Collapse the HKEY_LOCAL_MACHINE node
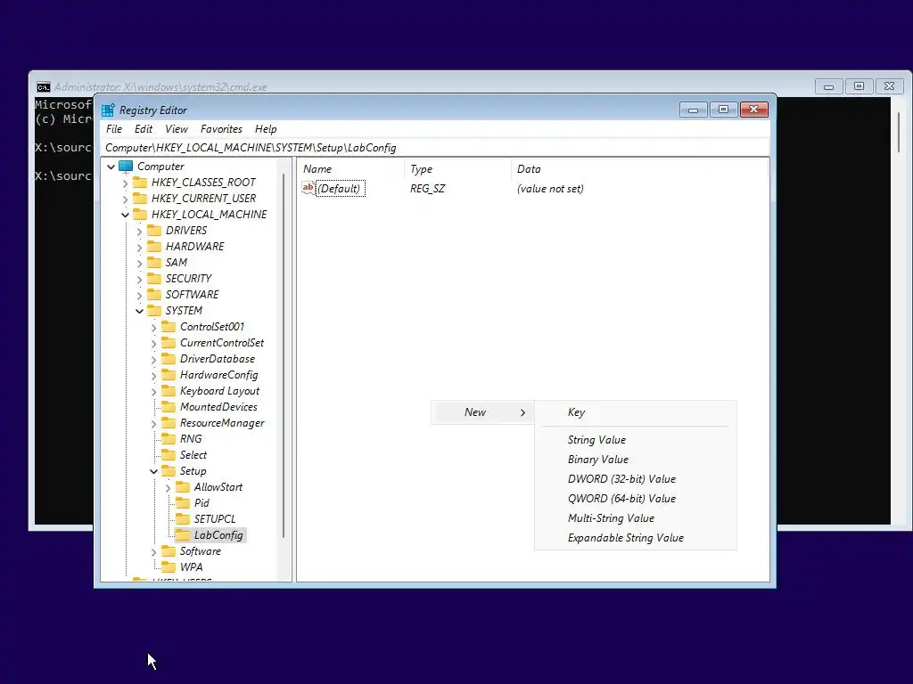The image size is (913, 684). tap(125, 216)
